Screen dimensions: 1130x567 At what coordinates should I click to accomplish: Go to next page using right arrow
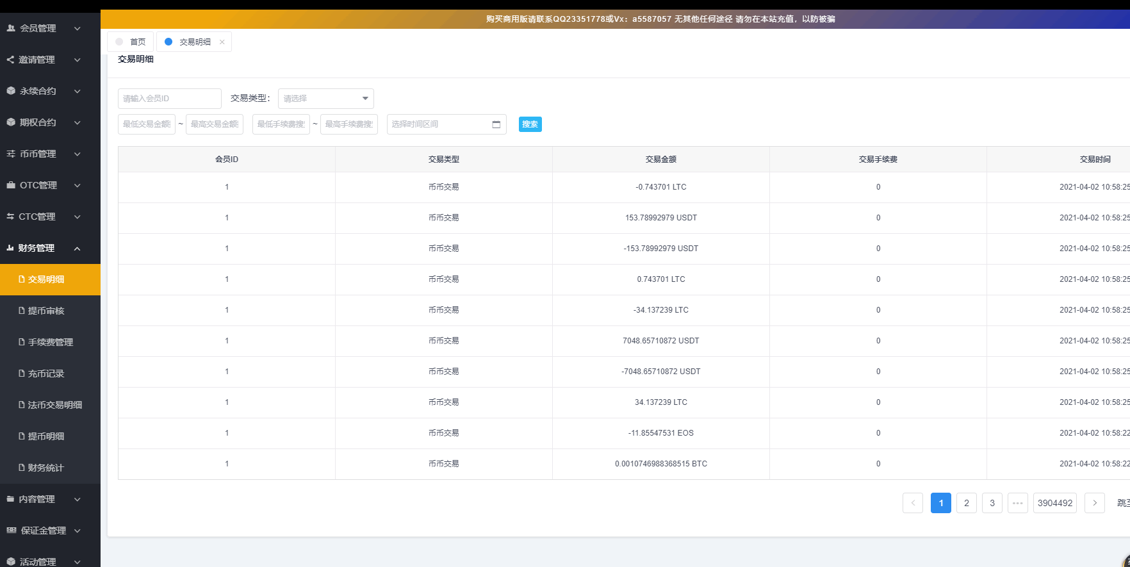point(1094,503)
